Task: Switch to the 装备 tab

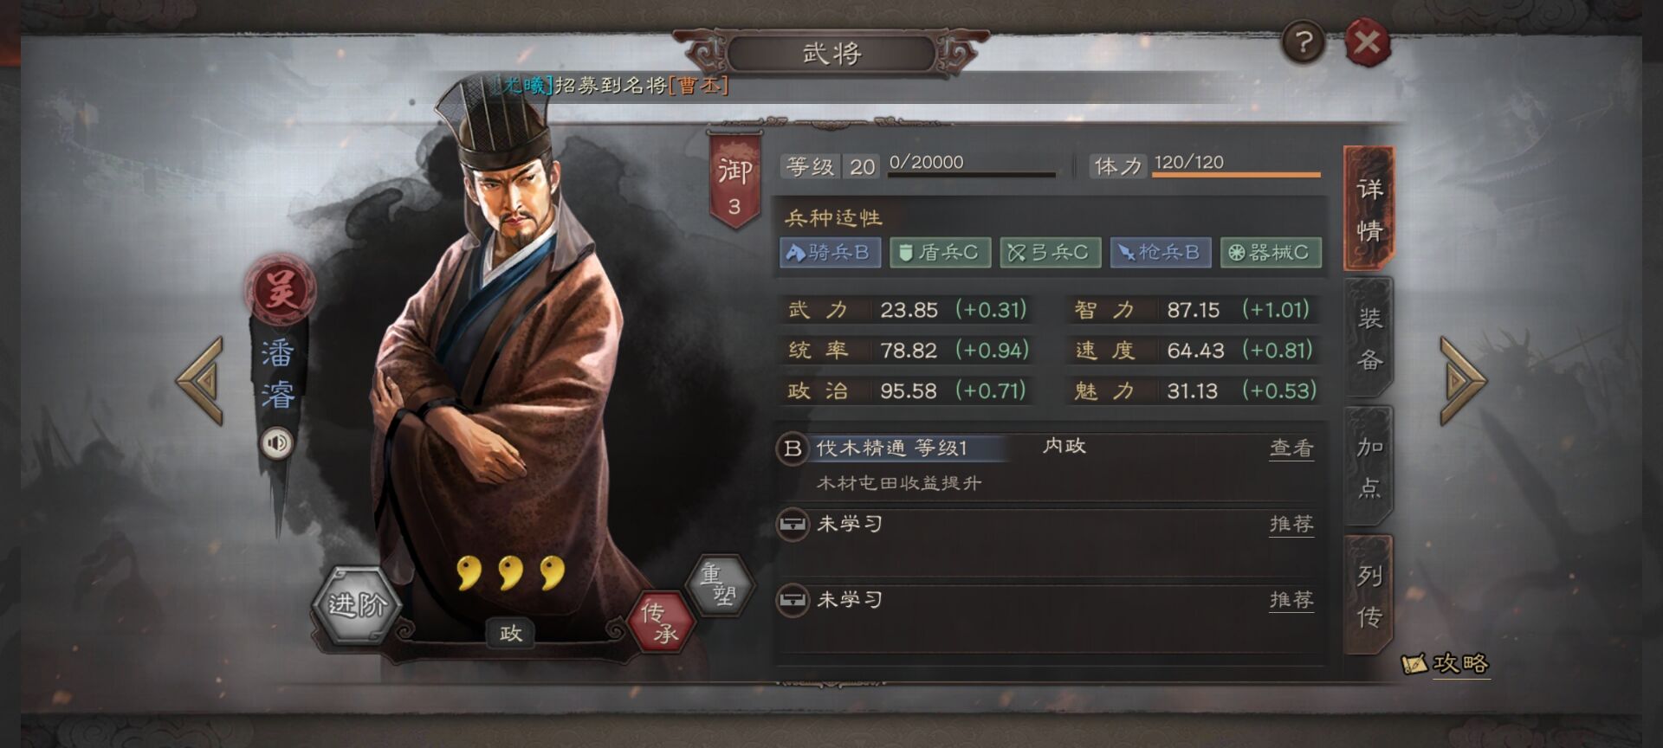Action: pos(1369,339)
